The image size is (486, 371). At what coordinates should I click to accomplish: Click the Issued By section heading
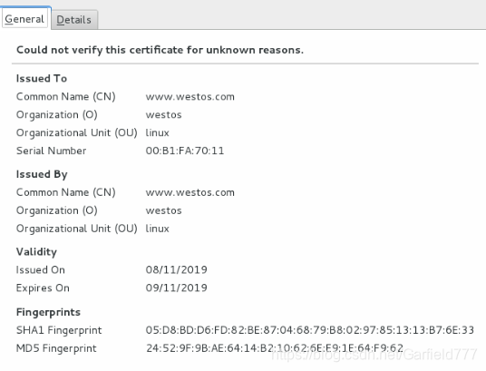[x=42, y=174]
